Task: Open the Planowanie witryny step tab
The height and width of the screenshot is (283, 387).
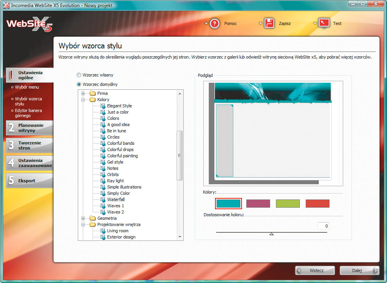Action: click(30, 128)
